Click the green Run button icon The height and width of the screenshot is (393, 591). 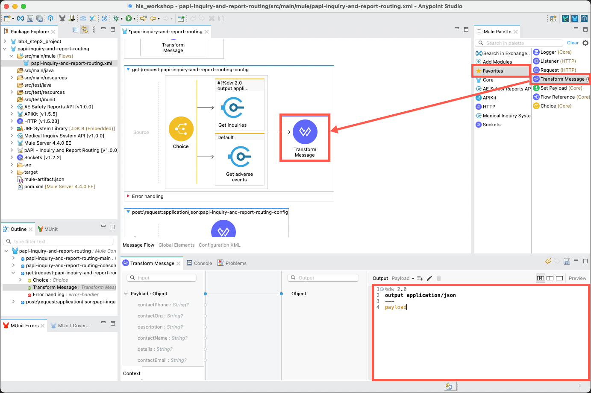click(x=128, y=18)
